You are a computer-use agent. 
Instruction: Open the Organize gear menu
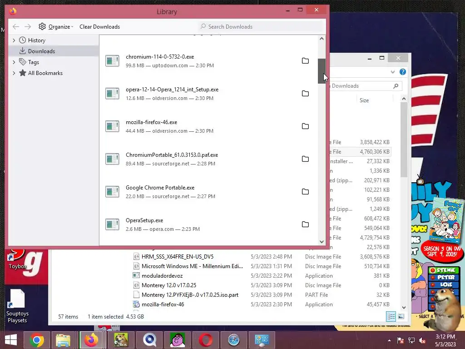56,27
